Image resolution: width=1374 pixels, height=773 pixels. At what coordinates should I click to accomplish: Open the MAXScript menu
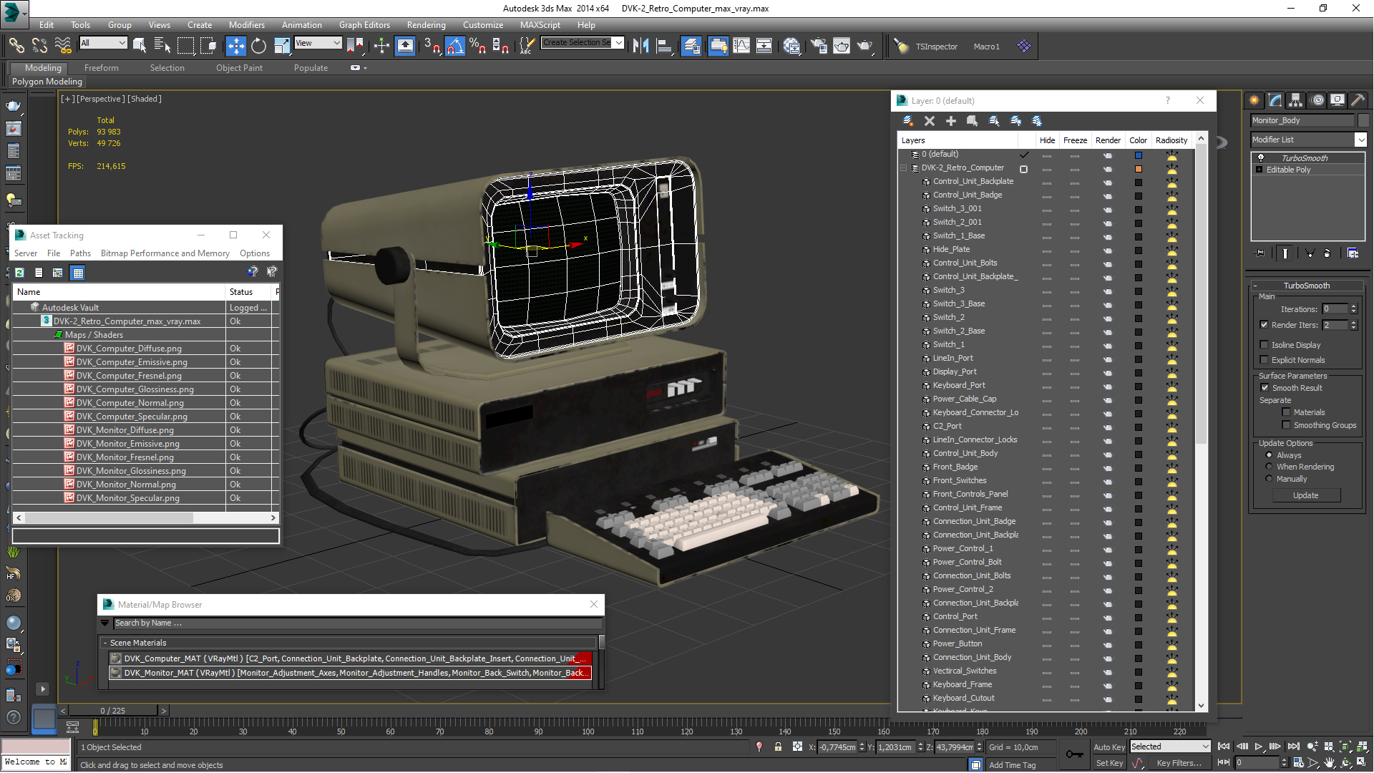[x=540, y=24]
